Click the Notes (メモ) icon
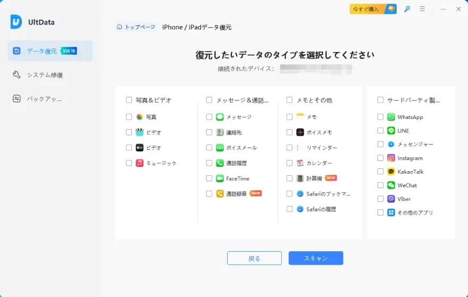Screen dimensions: 468x297 pyautogui.click(x=300, y=117)
